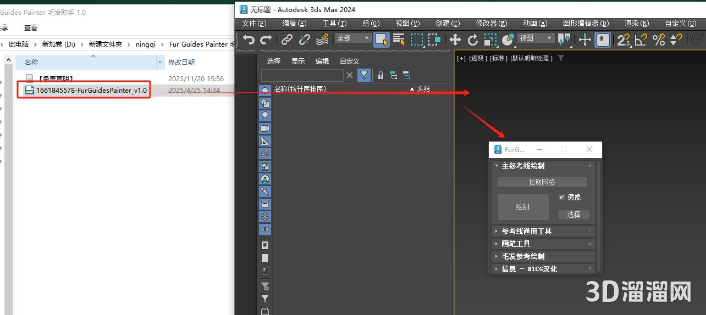Click the 绘制 button
This screenshot has height=315, width=706.
(523, 207)
